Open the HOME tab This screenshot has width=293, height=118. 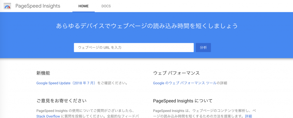tap(84, 6)
